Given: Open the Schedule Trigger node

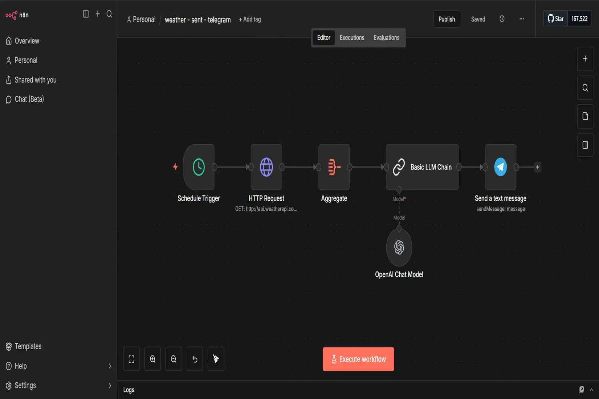Looking at the screenshot, I should (199, 167).
